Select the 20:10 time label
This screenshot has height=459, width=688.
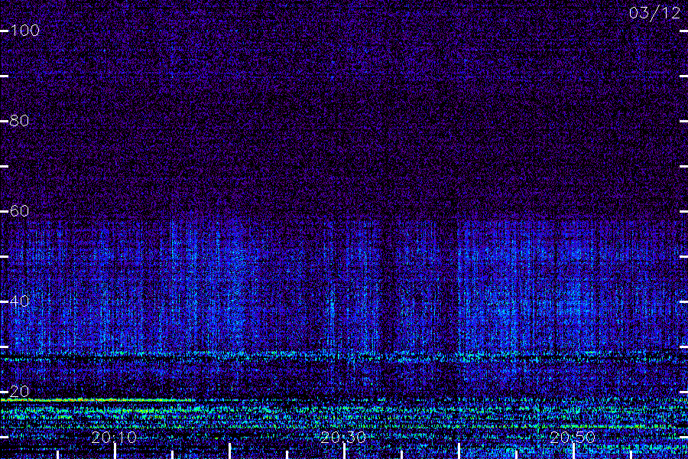tap(114, 438)
